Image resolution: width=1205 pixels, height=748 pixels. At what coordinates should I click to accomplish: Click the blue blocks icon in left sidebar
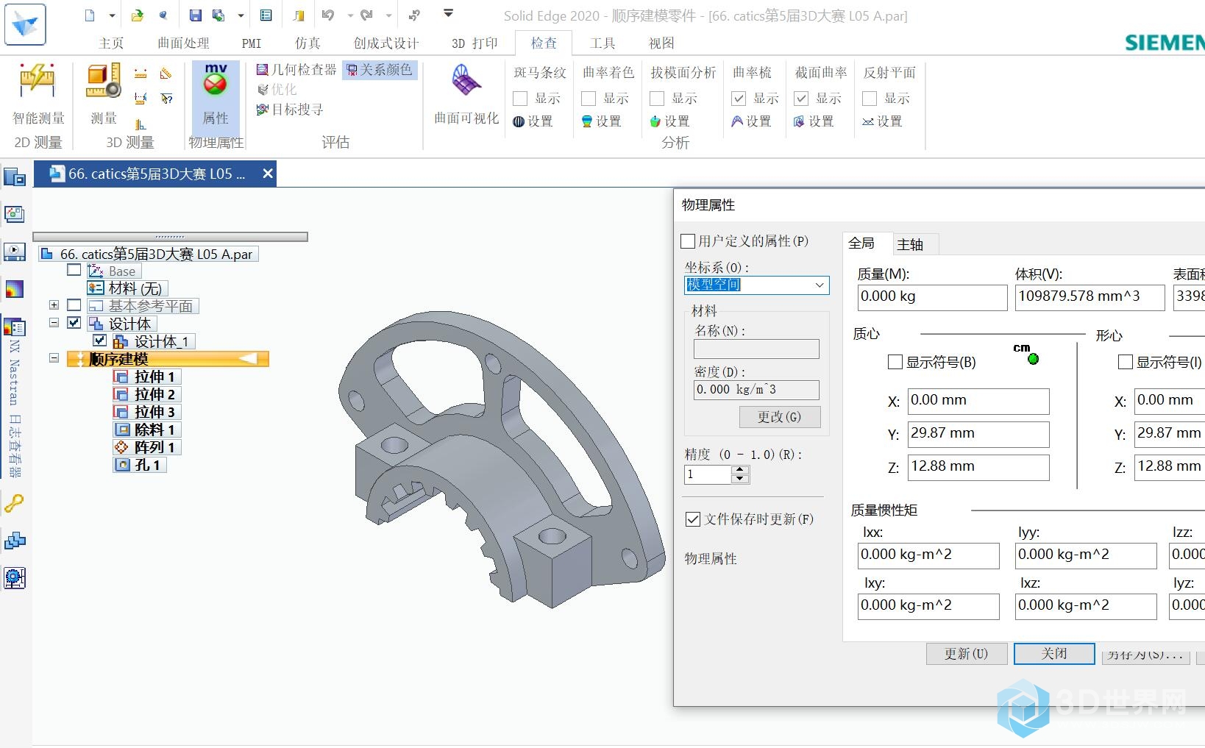tap(15, 541)
